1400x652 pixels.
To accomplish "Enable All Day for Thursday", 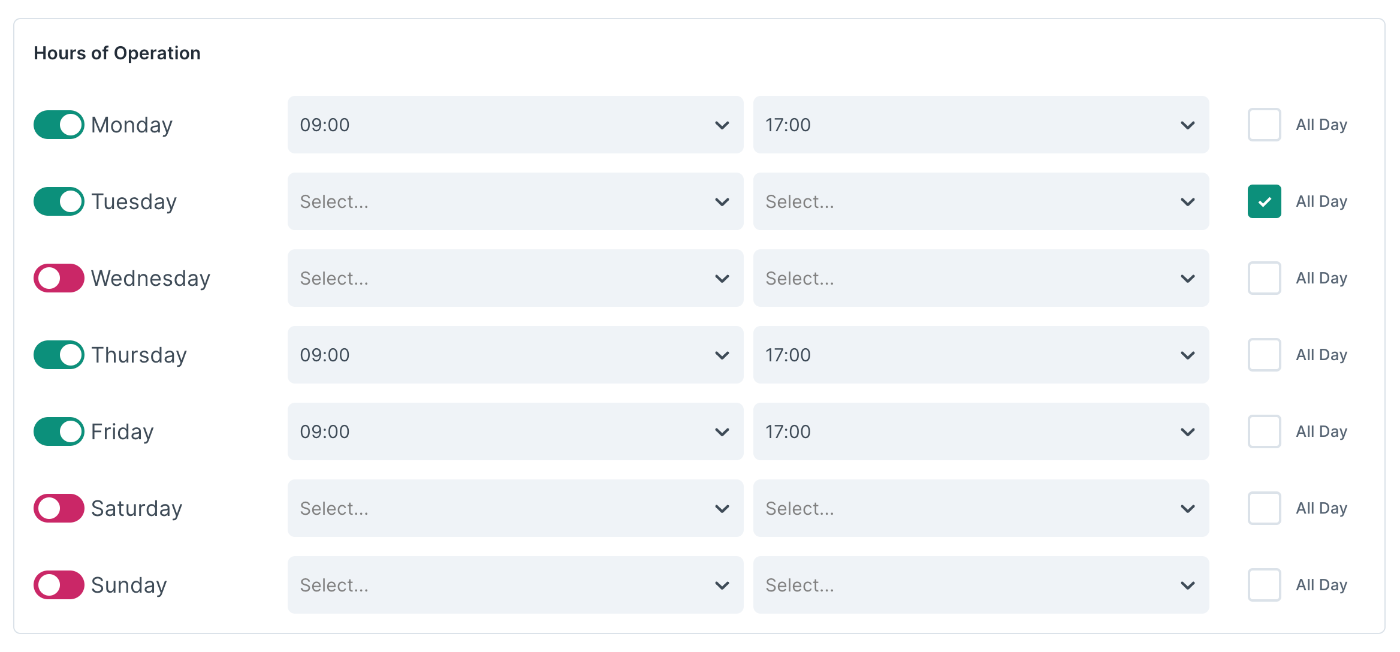I will 1264,355.
